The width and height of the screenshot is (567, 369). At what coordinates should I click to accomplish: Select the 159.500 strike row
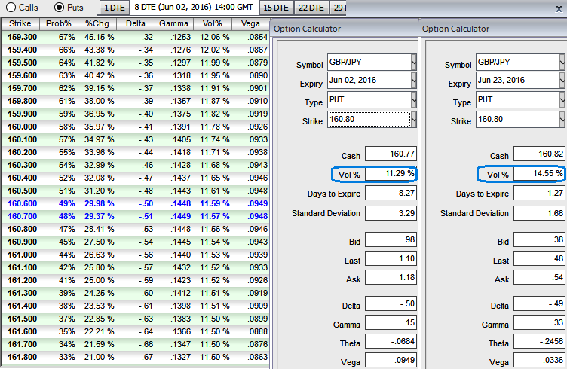[135, 63]
